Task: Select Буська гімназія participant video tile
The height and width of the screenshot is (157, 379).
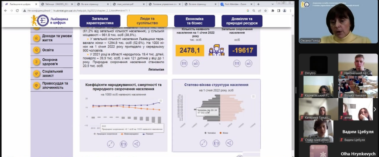Action: (x=358, y=87)
